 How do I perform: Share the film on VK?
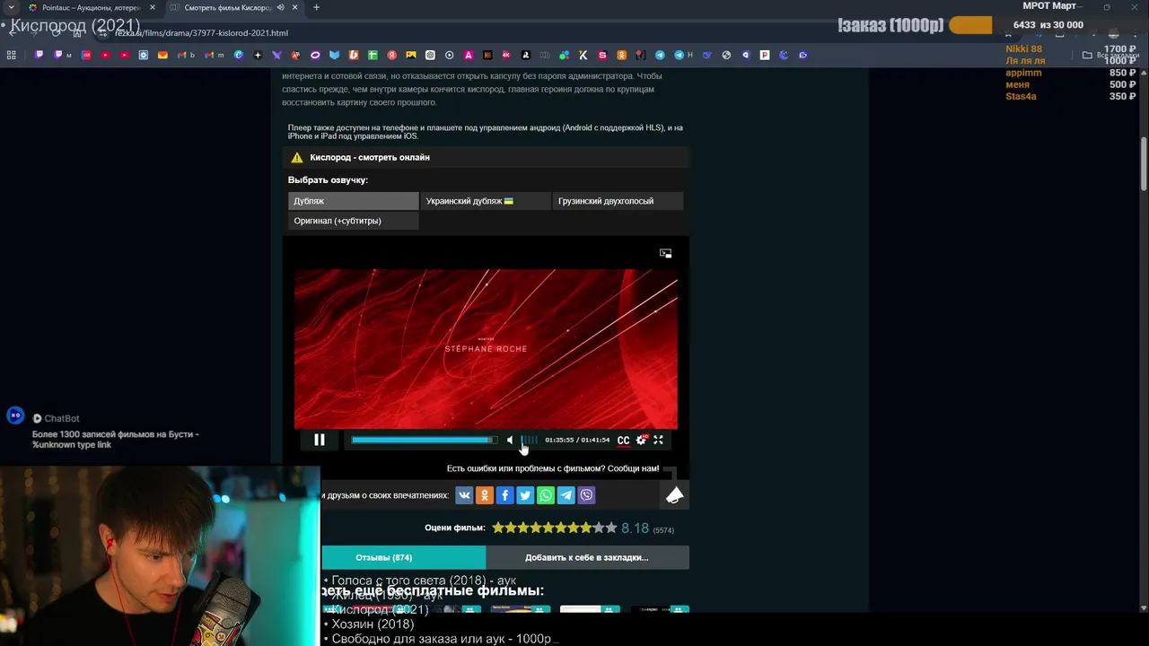464,495
